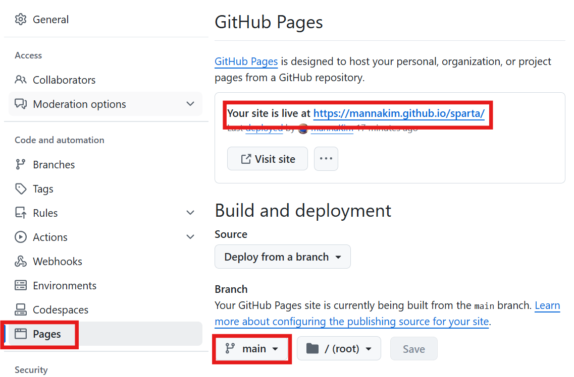This screenshot has height=377, width=574.
Task: Click the branch icon in main selector
Action: (230, 348)
